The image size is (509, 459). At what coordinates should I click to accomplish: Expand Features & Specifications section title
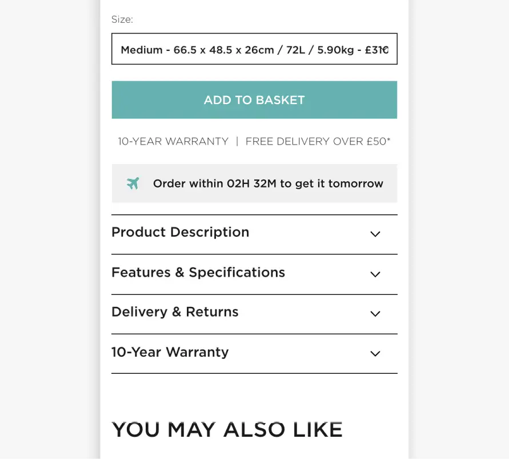click(198, 272)
